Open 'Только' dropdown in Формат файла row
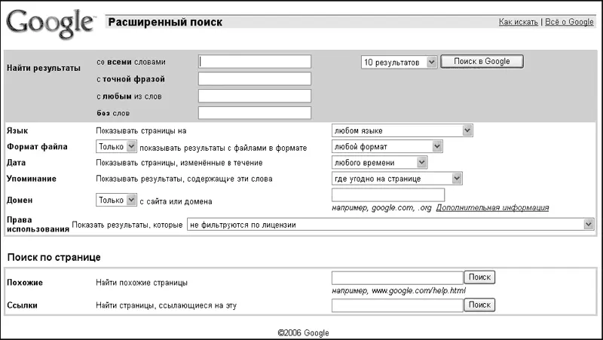Image resolution: width=603 pixels, height=340 pixels. (x=117, y=146)
